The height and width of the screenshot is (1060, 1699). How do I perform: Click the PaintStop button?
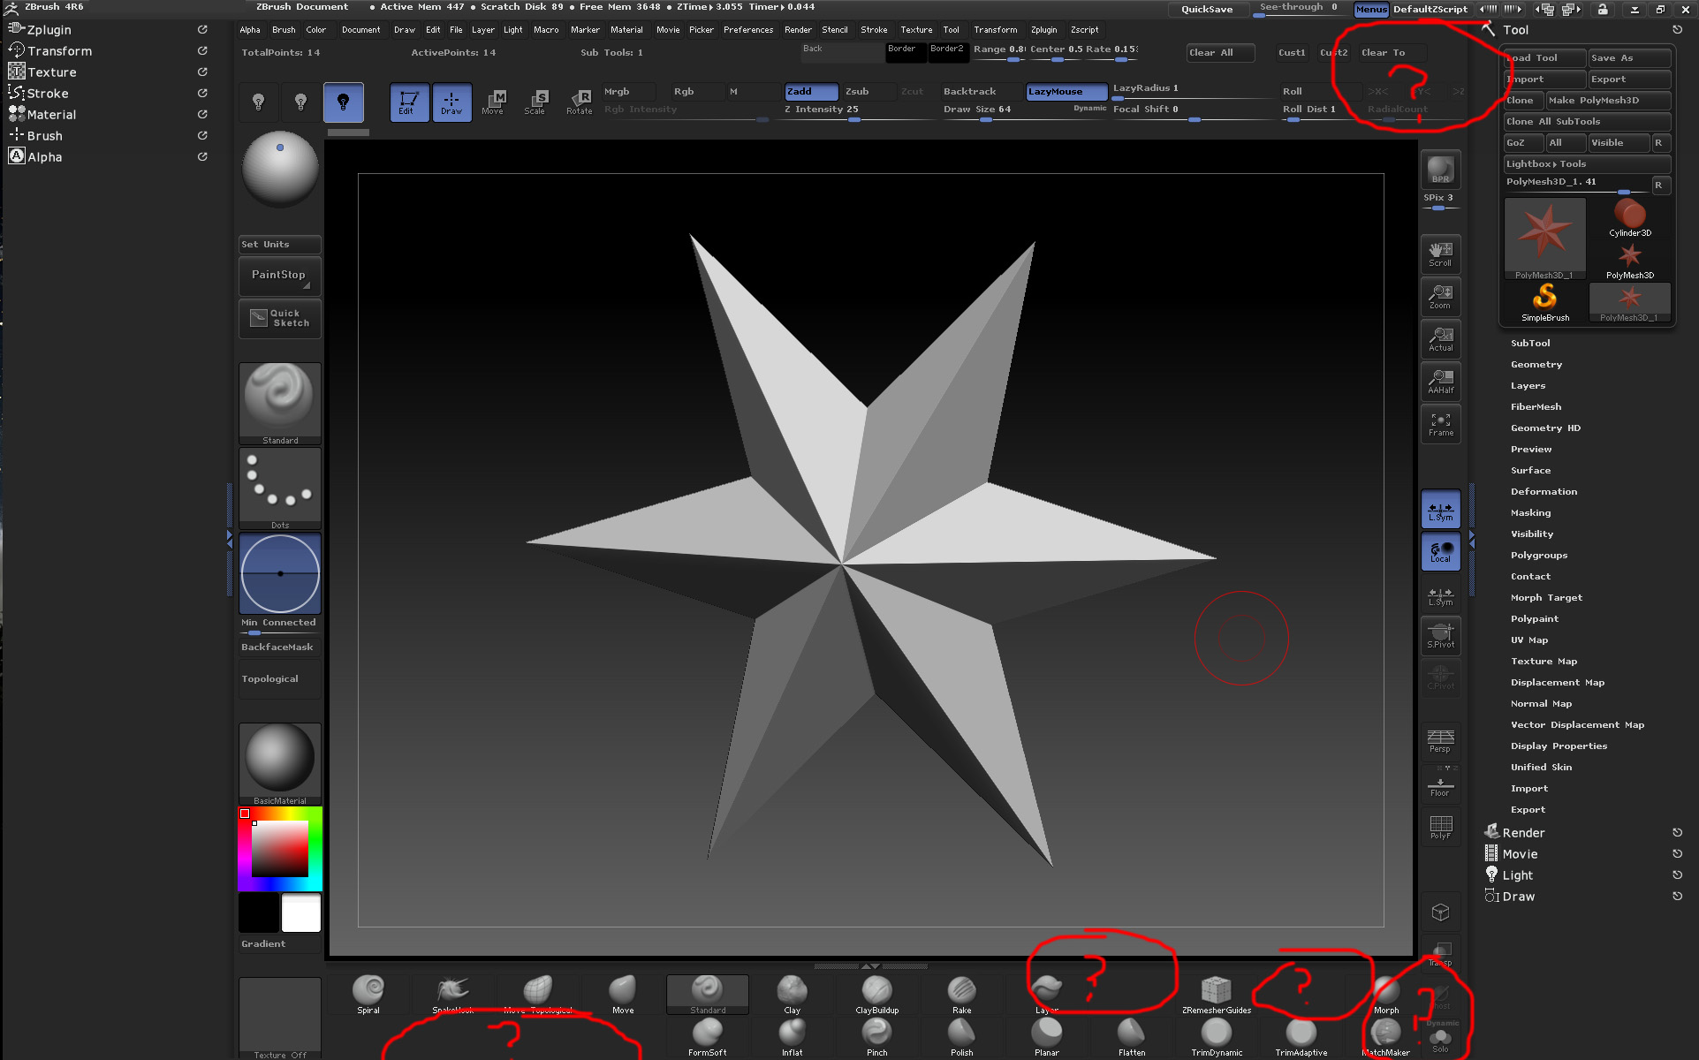(280, 276)
